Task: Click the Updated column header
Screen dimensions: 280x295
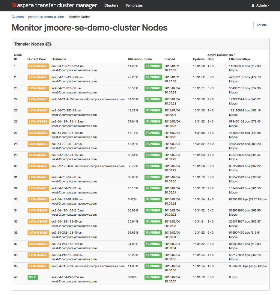Action: pos(199,59)
